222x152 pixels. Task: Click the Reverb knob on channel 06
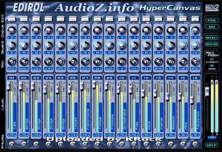tap(73, 45)
